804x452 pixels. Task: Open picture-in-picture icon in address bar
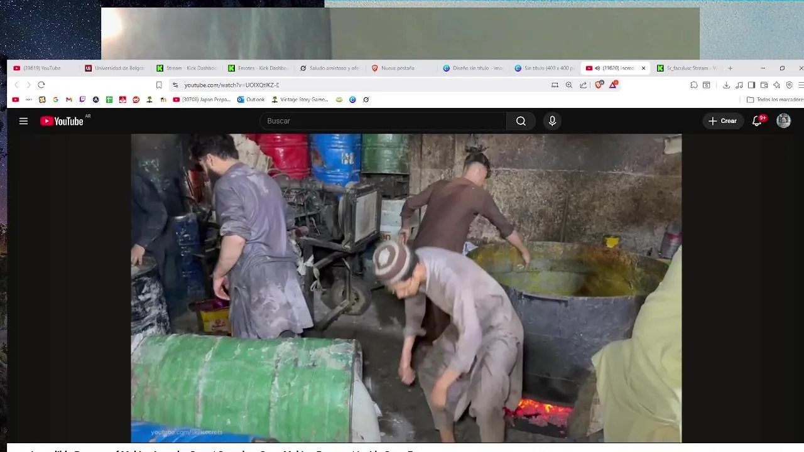[x=555, y=85]
